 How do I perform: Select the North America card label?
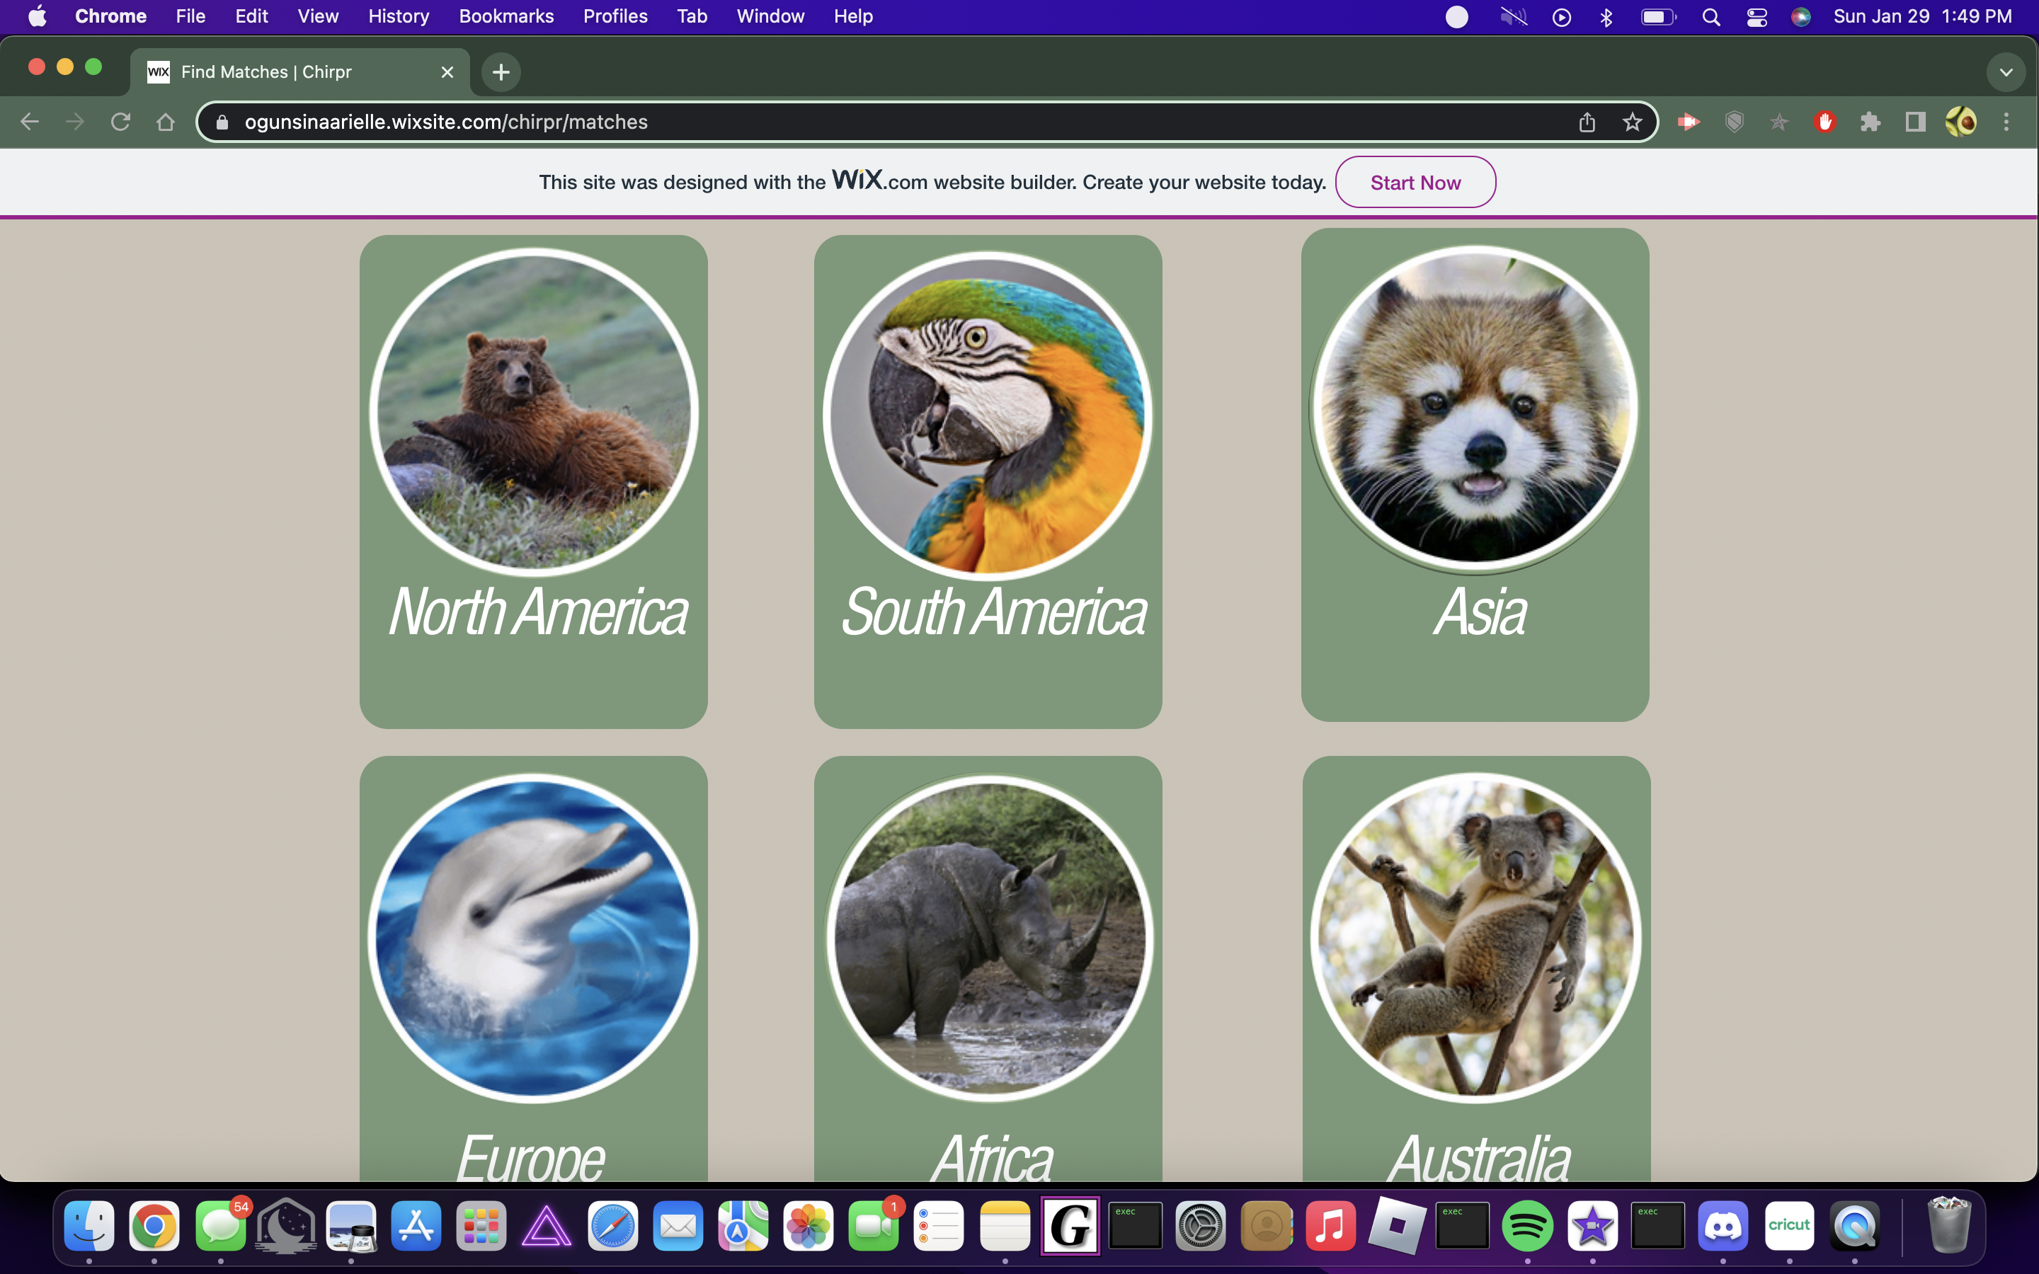coord(537,612)
